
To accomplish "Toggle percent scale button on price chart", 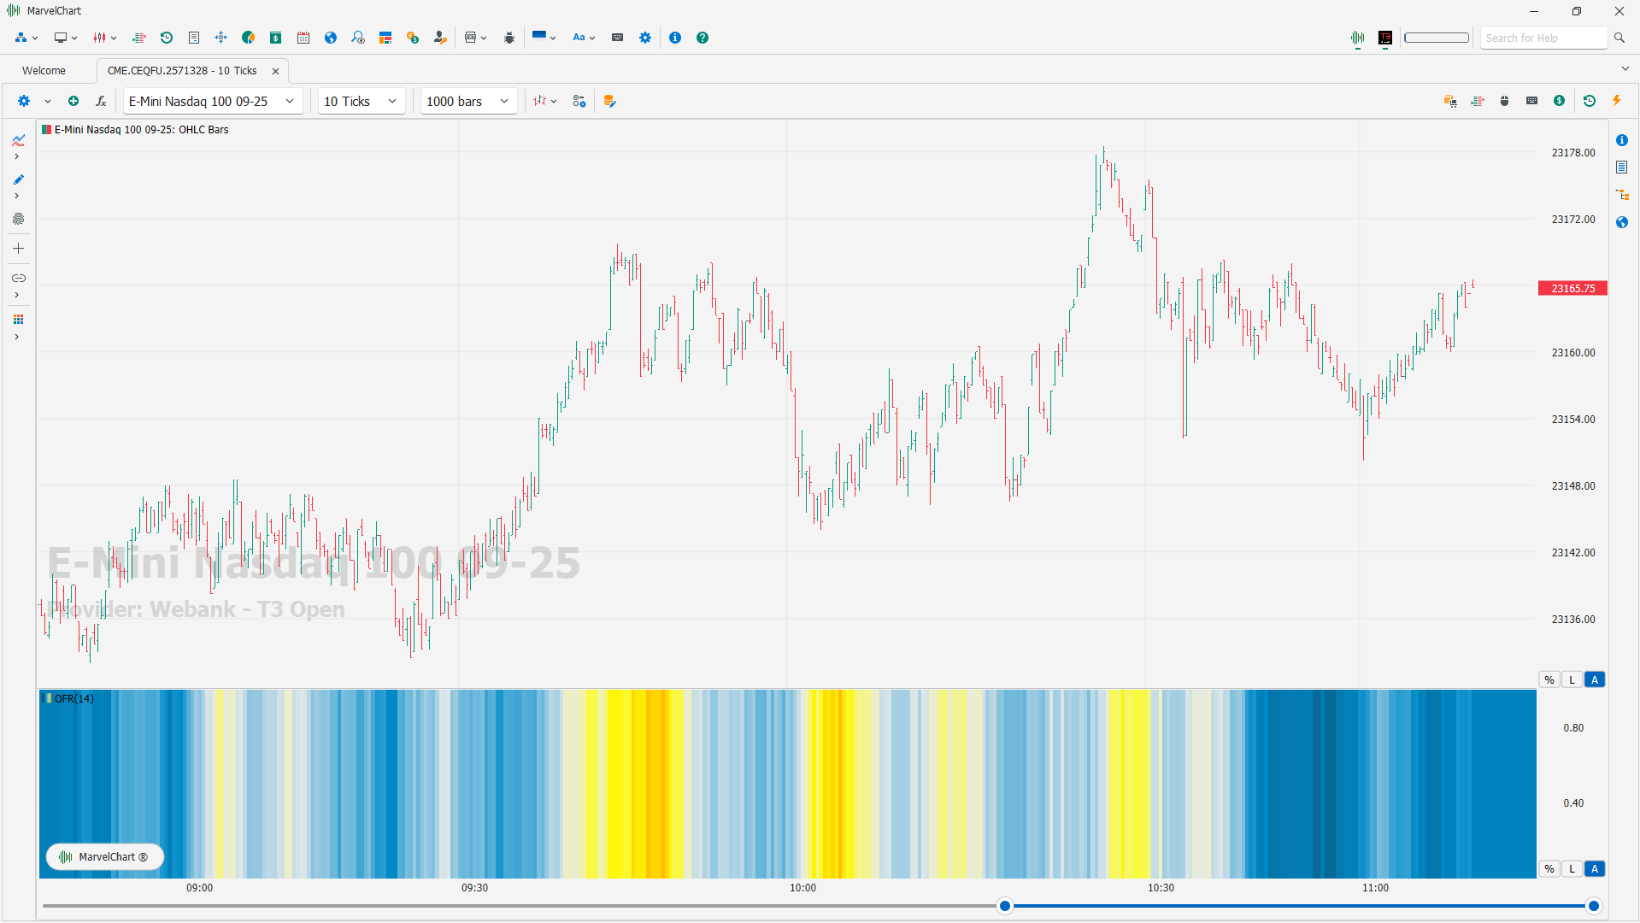I will (1549, 680).
